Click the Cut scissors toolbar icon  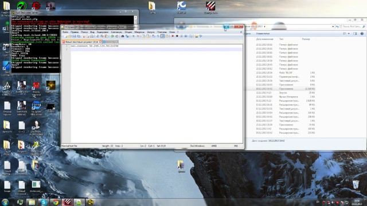pyautogui.click(x=97, y=36)
